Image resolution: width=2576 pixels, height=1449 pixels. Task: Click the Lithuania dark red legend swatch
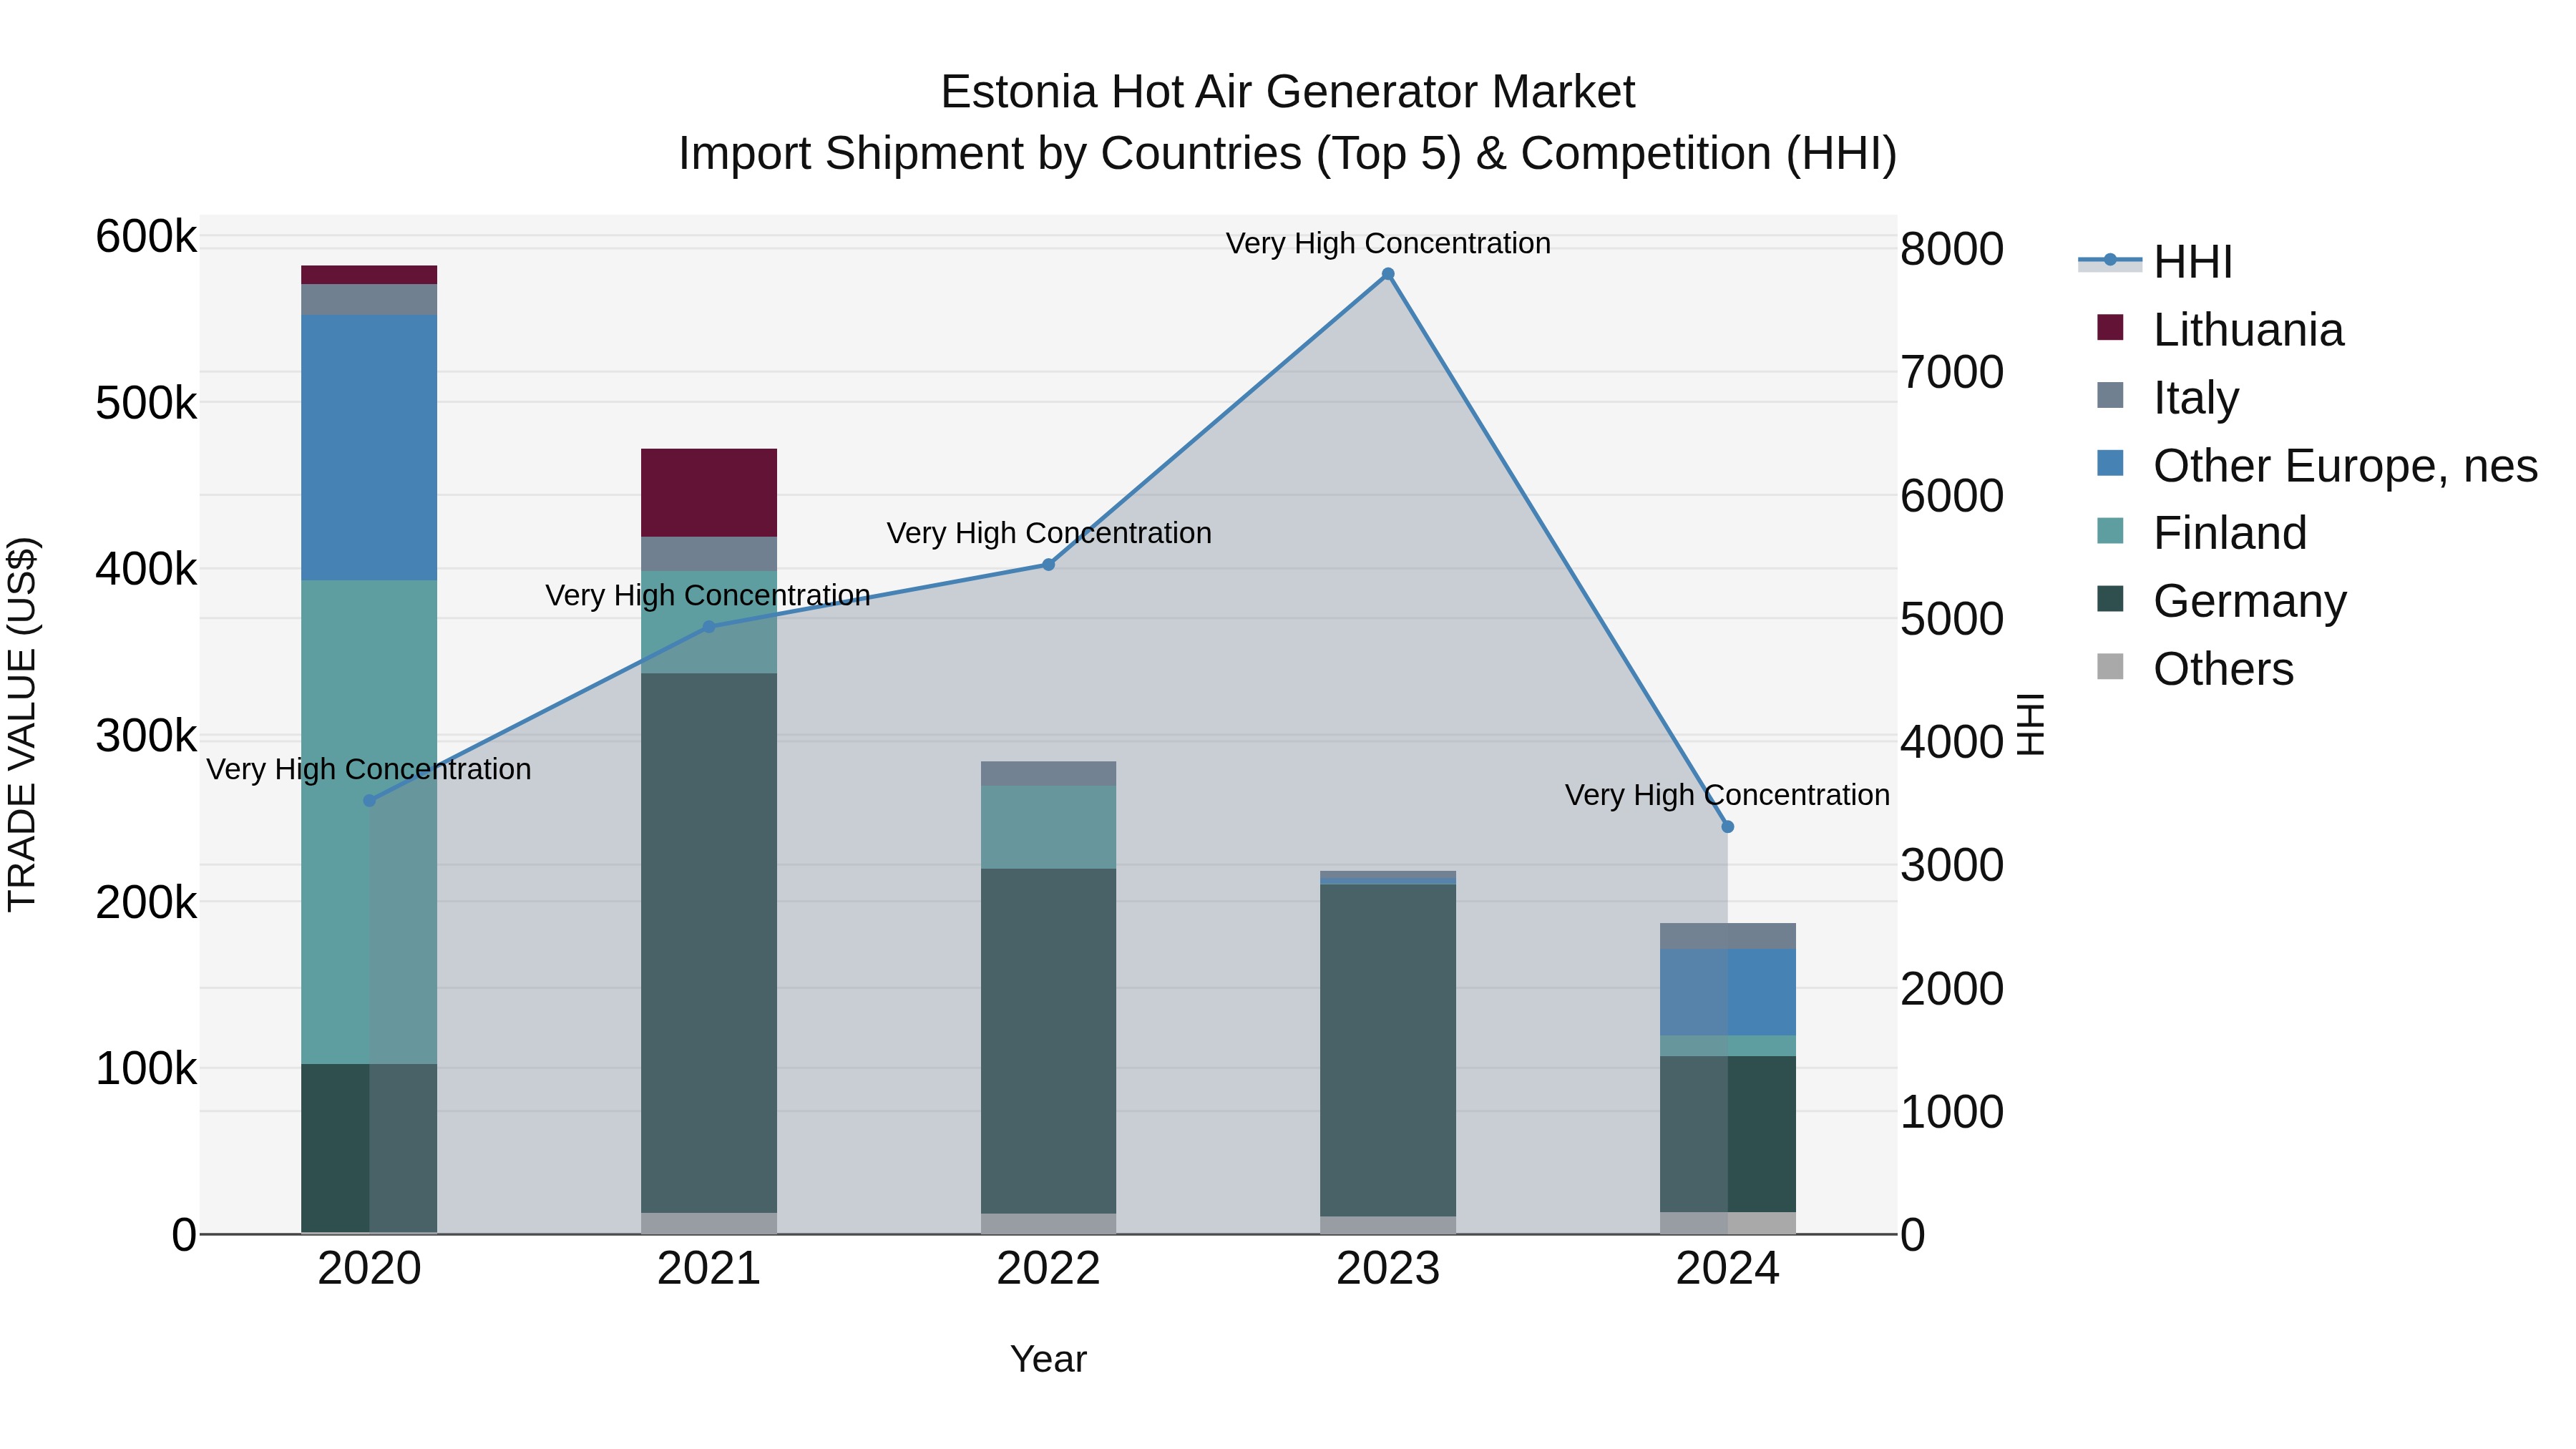coord(2110,327)
